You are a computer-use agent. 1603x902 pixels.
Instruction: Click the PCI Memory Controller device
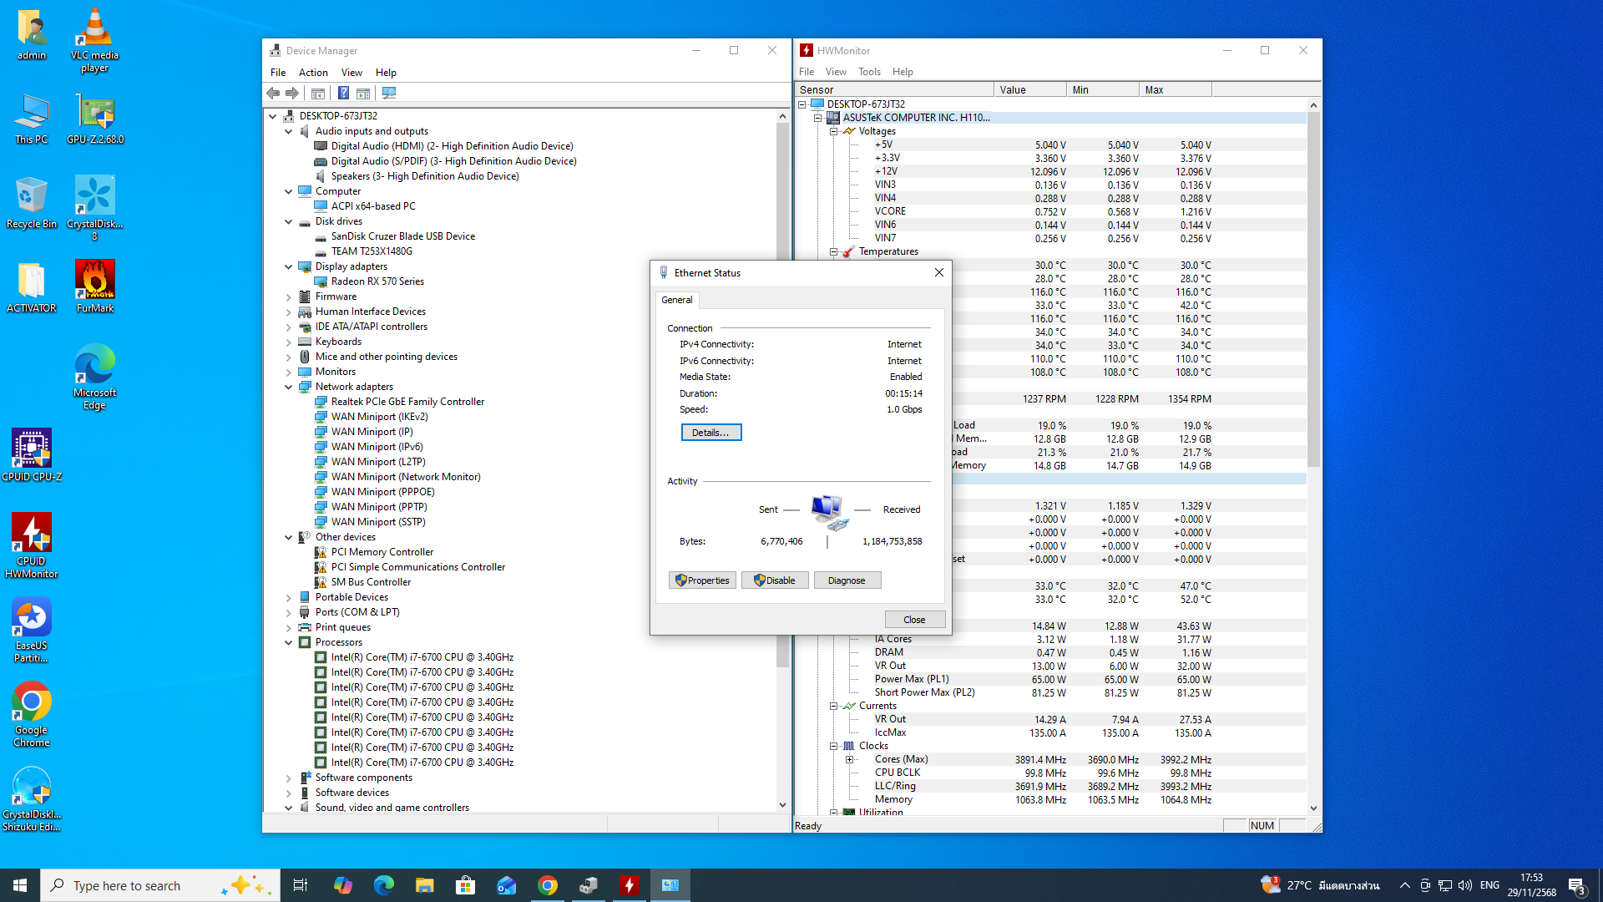pos(382,552)
